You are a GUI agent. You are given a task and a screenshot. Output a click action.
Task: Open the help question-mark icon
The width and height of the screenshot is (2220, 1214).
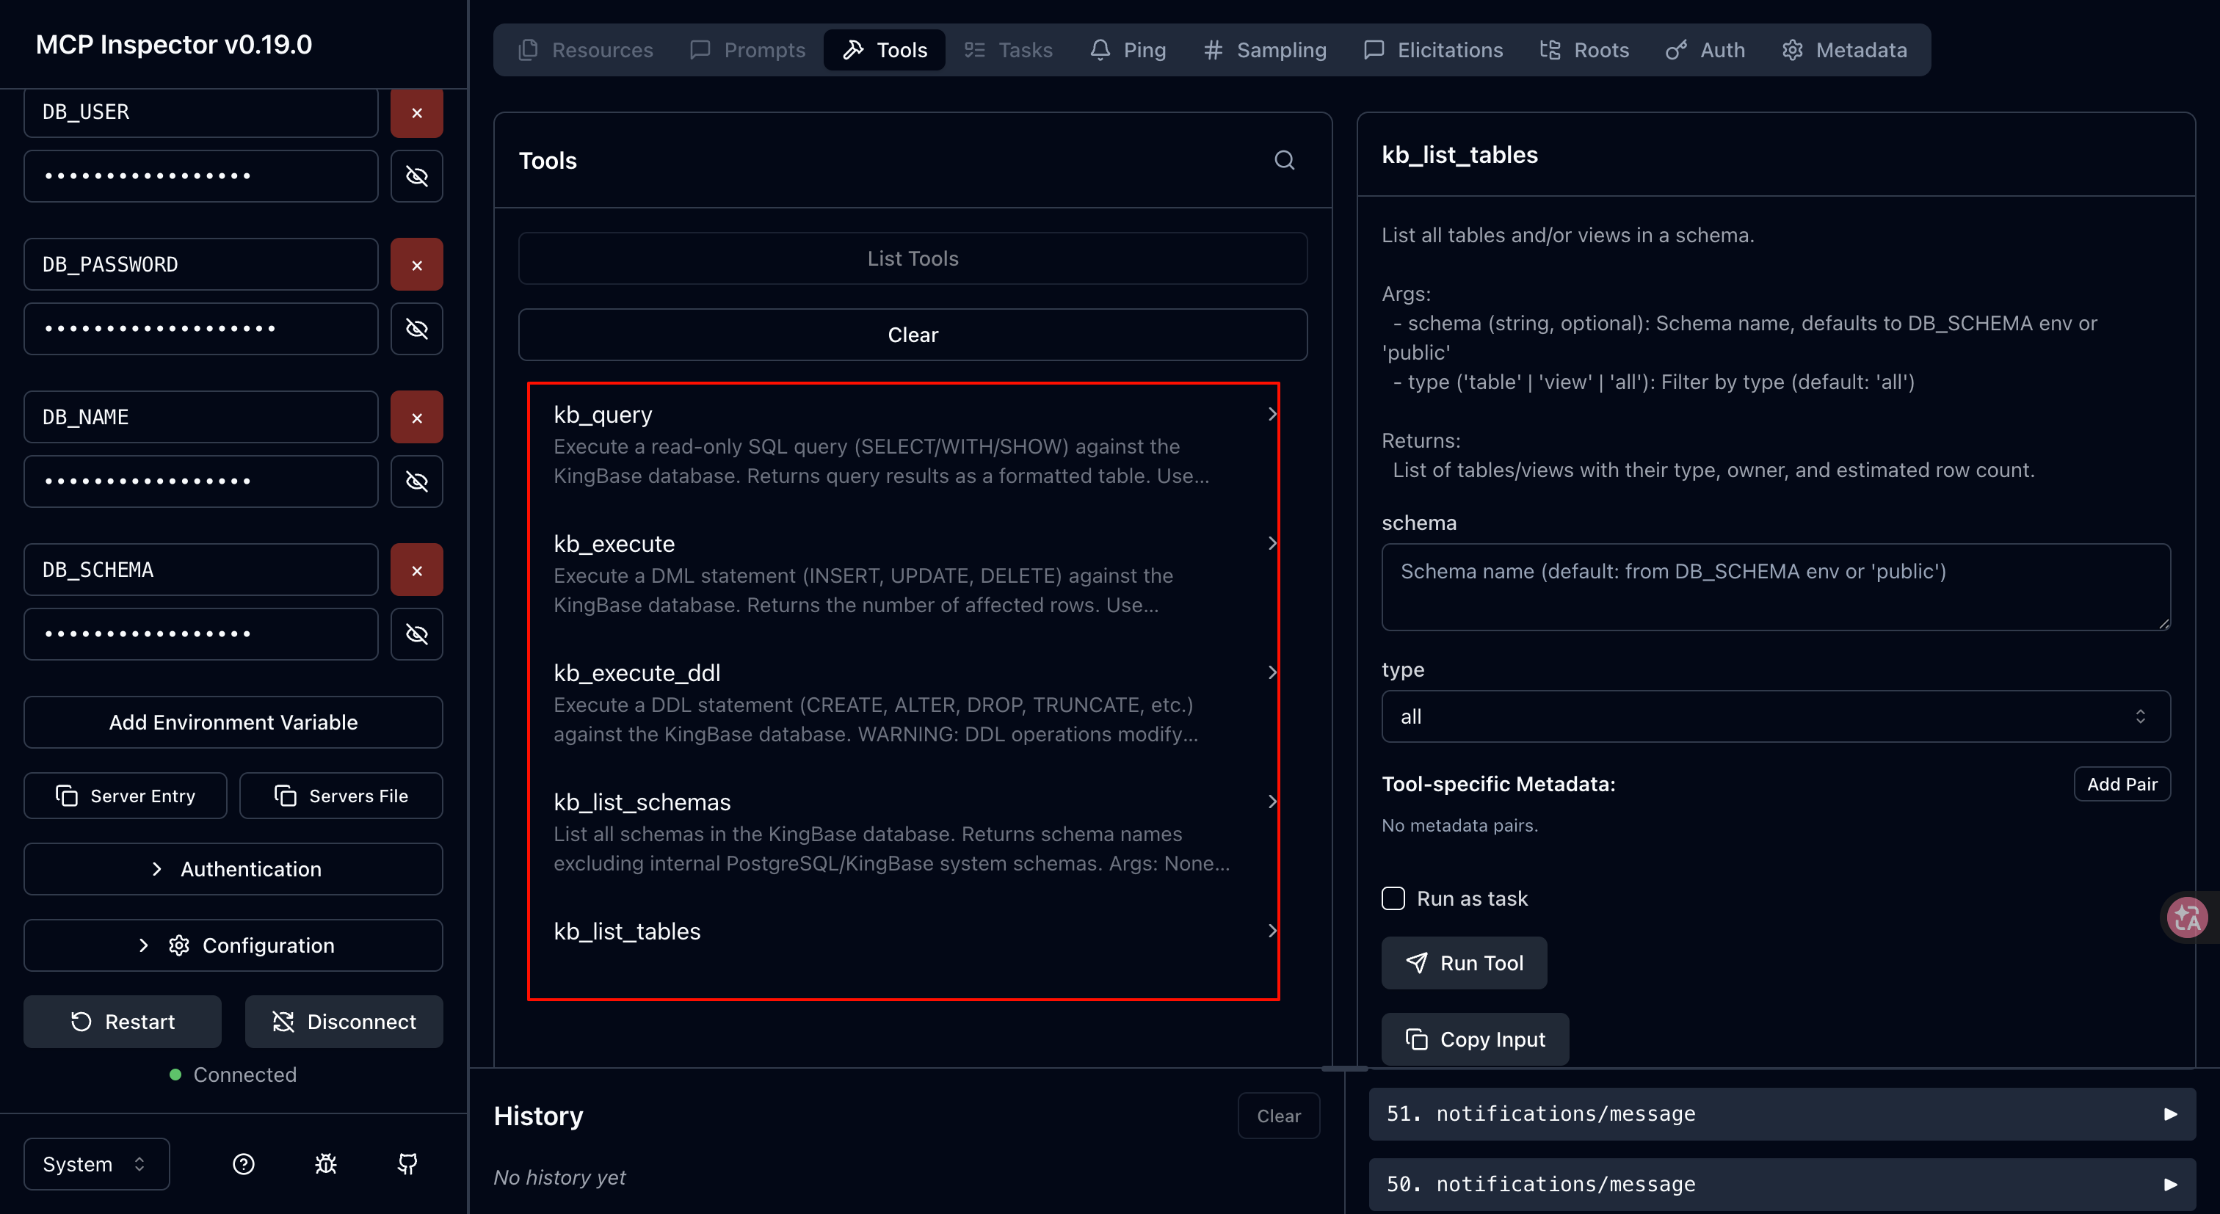(244, 1164)
